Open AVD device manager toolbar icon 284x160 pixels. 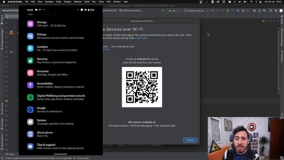tap(259, 11)
